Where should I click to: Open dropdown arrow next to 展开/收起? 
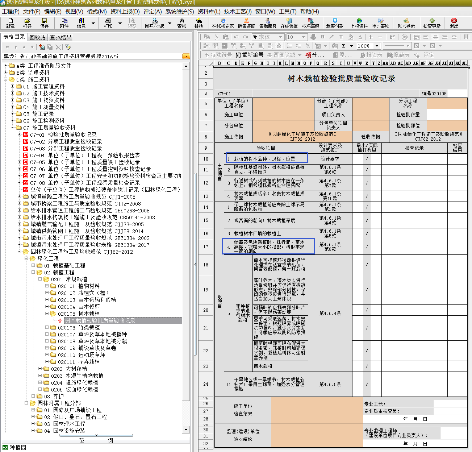pyautogui.click(x=170, y=24)
